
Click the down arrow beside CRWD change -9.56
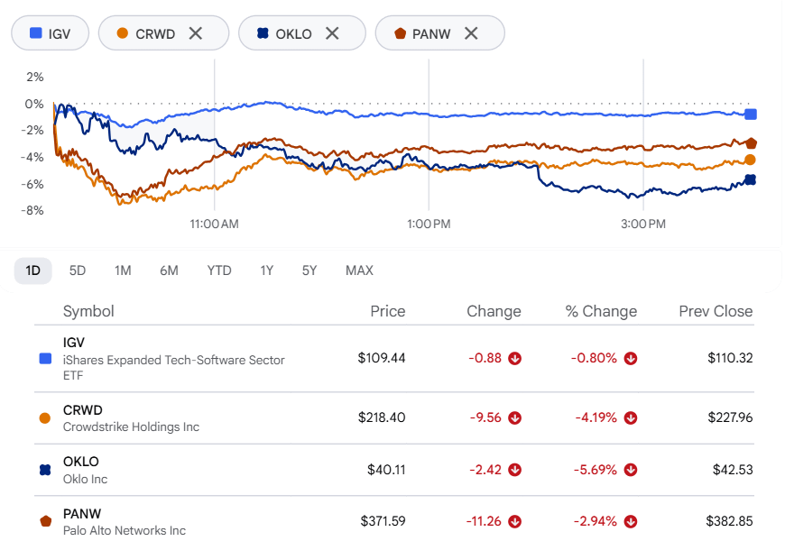pos(514,417)
